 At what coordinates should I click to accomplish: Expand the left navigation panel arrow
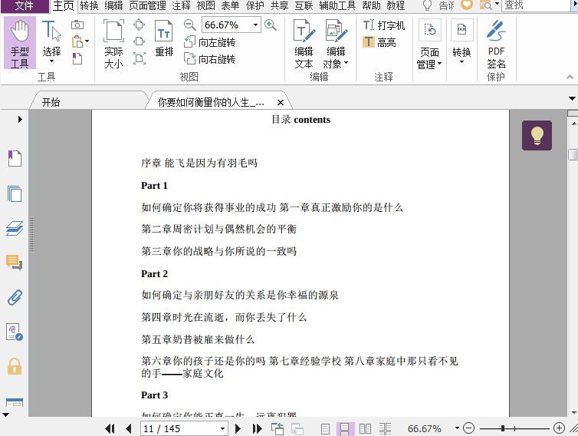click(x=20, y=119)
